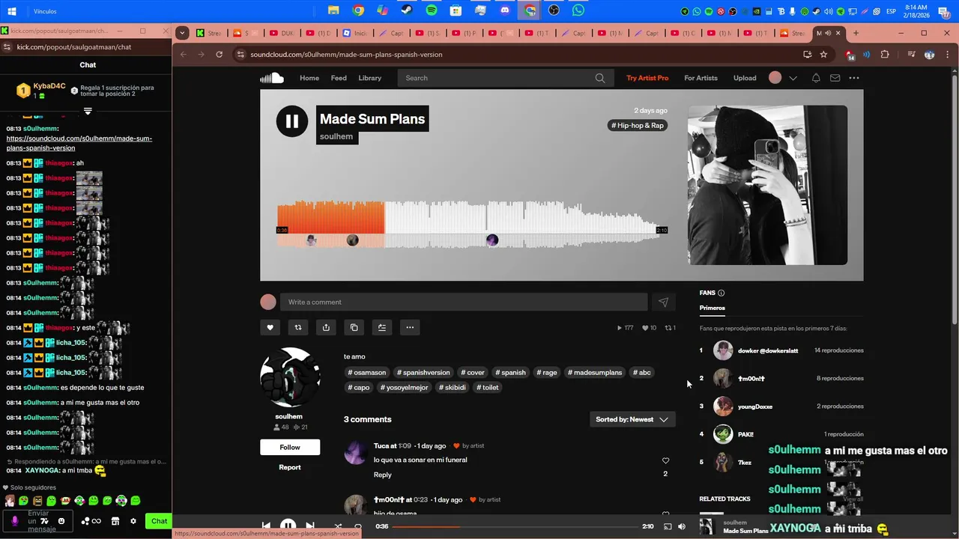This screenshot has height=539, width=959.
Task: Seek in the orange waveform
Action: click(x=330, y=218)
